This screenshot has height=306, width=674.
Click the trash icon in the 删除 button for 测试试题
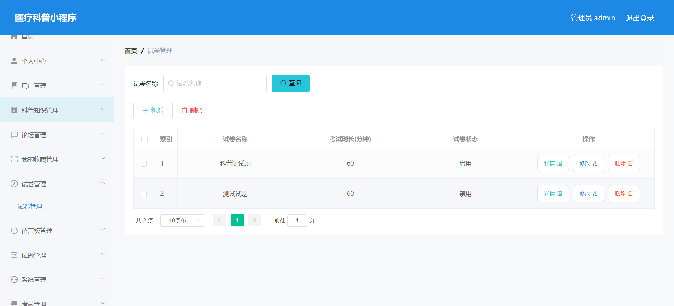(630, 194)
